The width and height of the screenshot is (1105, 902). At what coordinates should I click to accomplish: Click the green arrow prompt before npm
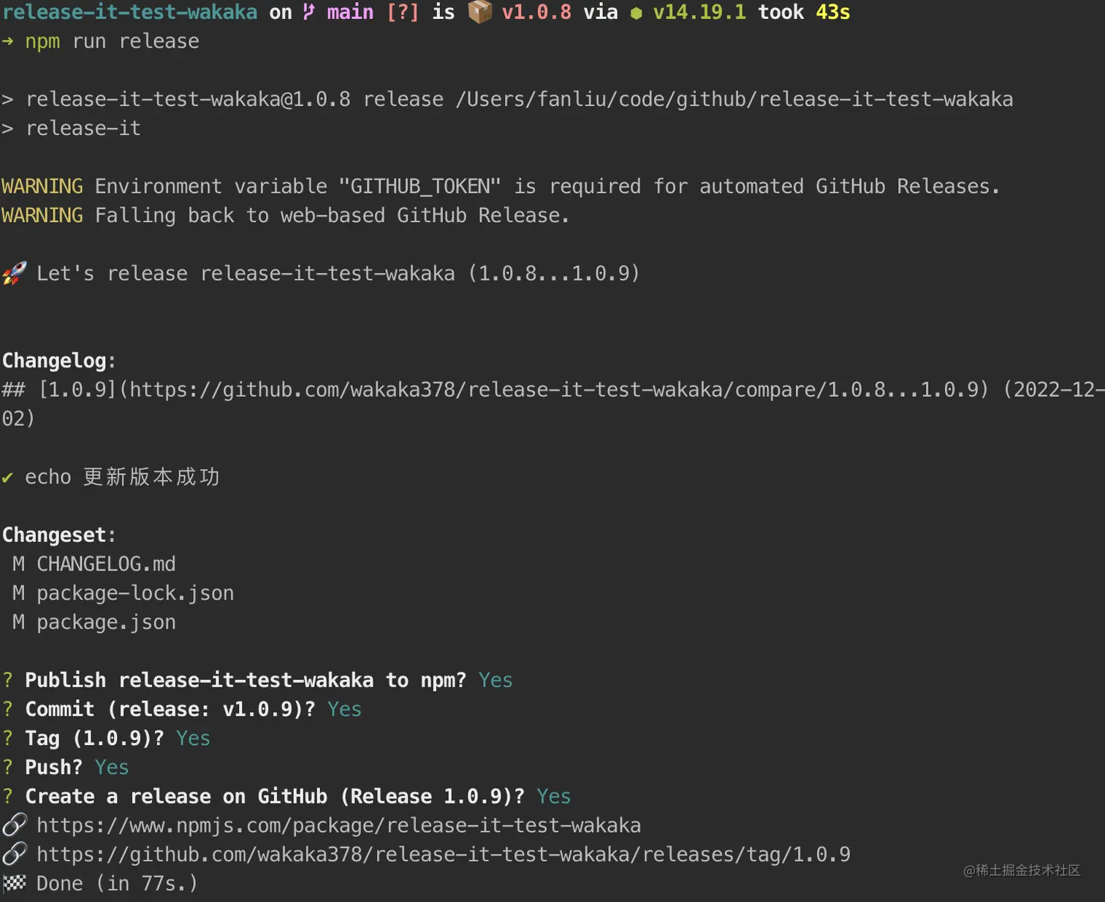[7, 42]
